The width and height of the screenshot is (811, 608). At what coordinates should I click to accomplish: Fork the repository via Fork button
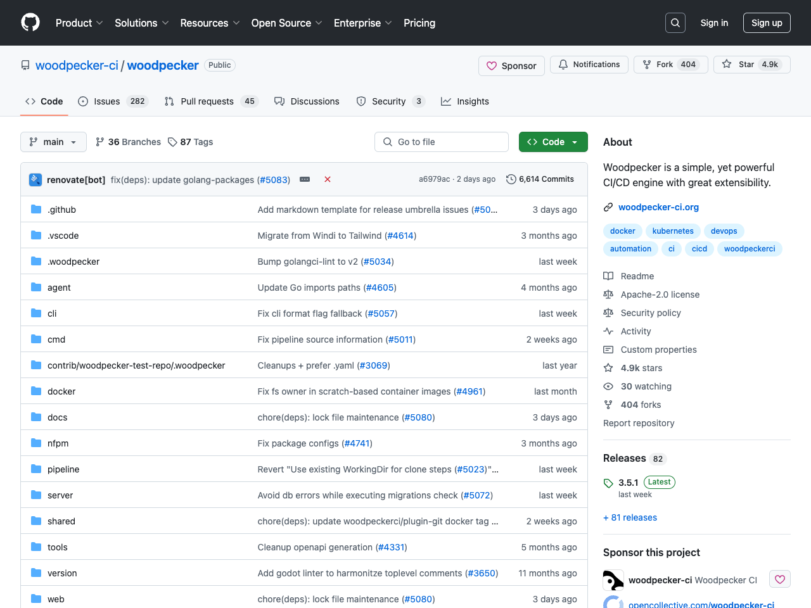(x=670, y=65)
